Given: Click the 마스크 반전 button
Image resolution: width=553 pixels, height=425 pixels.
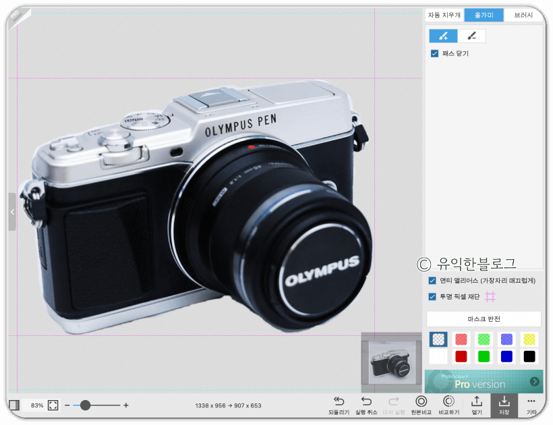Looking at the screenshot, I should [484, 319].
